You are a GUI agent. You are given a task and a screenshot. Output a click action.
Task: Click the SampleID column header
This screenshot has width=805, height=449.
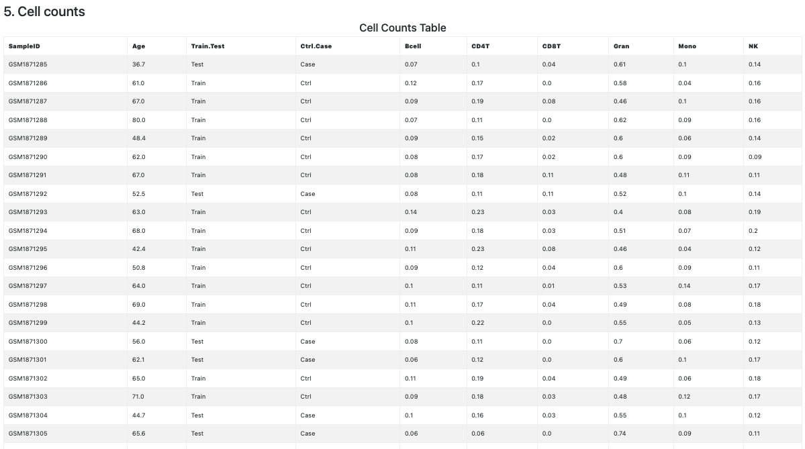click(24, 46)
